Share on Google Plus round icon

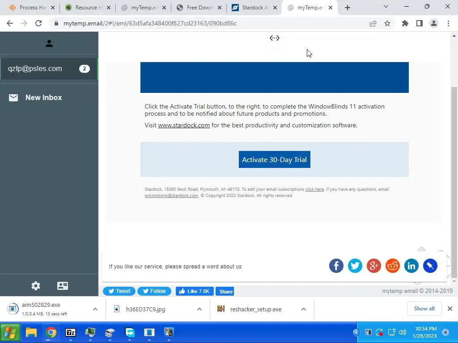373,266
